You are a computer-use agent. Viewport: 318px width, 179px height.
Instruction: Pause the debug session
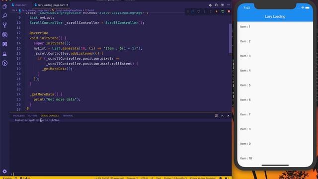click(x=192, y=11)
